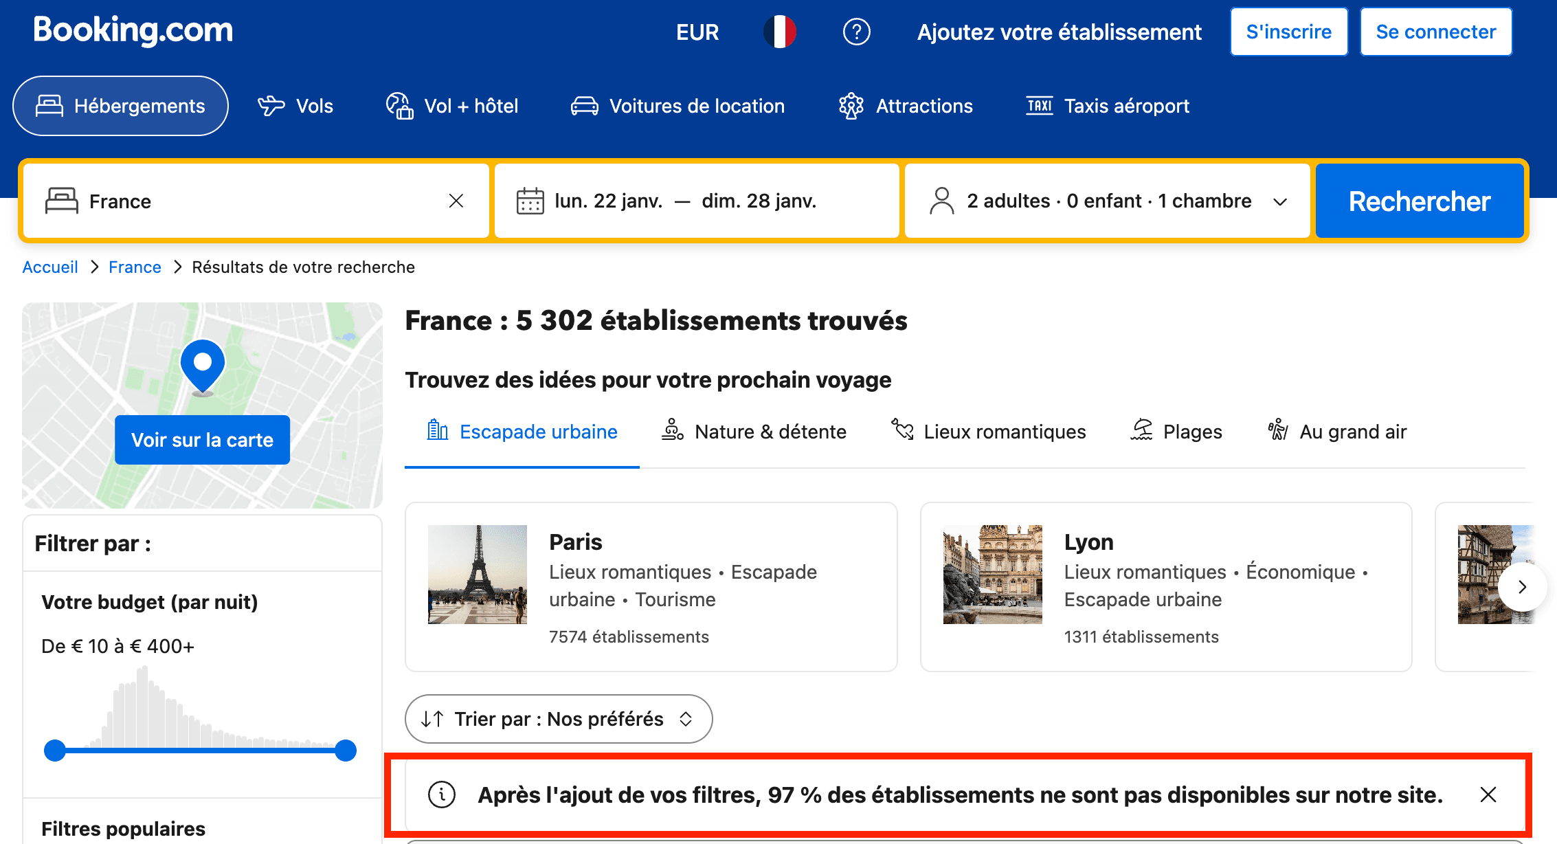The image size is (1557, 844).
Task: Open the Paris Eiffel Tower thumbnail
Action: tap(478, 575)
